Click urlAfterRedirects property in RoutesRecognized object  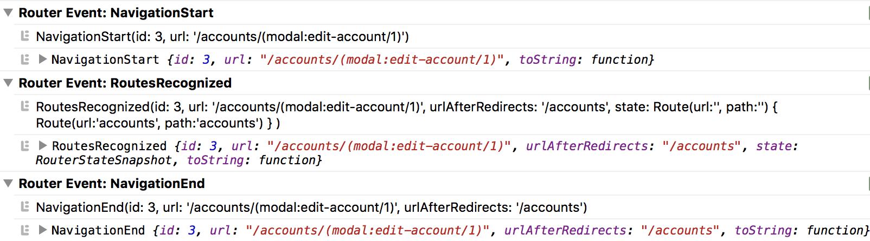coord(587,146)
